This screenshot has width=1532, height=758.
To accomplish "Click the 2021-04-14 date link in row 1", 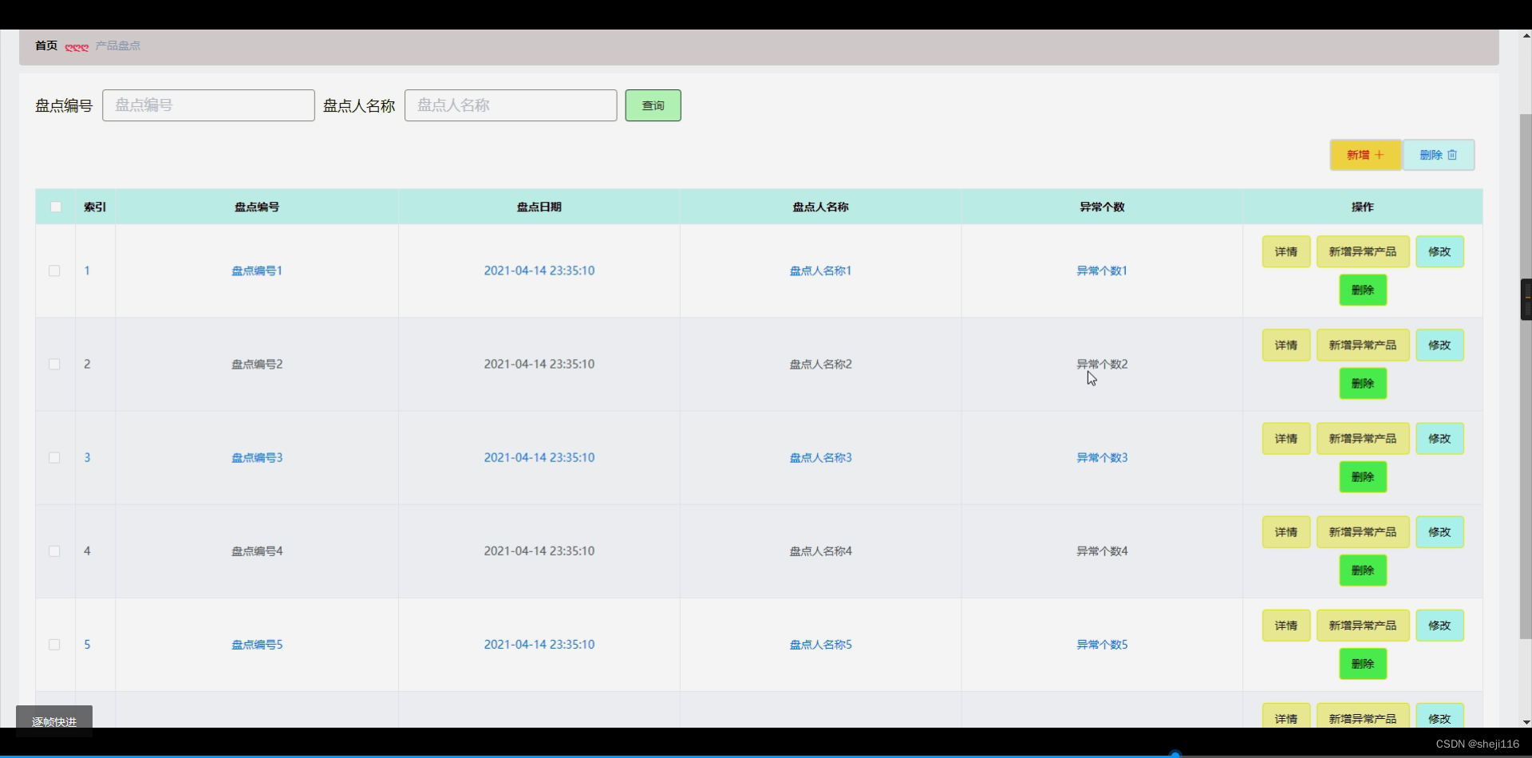I will (539, 270).
